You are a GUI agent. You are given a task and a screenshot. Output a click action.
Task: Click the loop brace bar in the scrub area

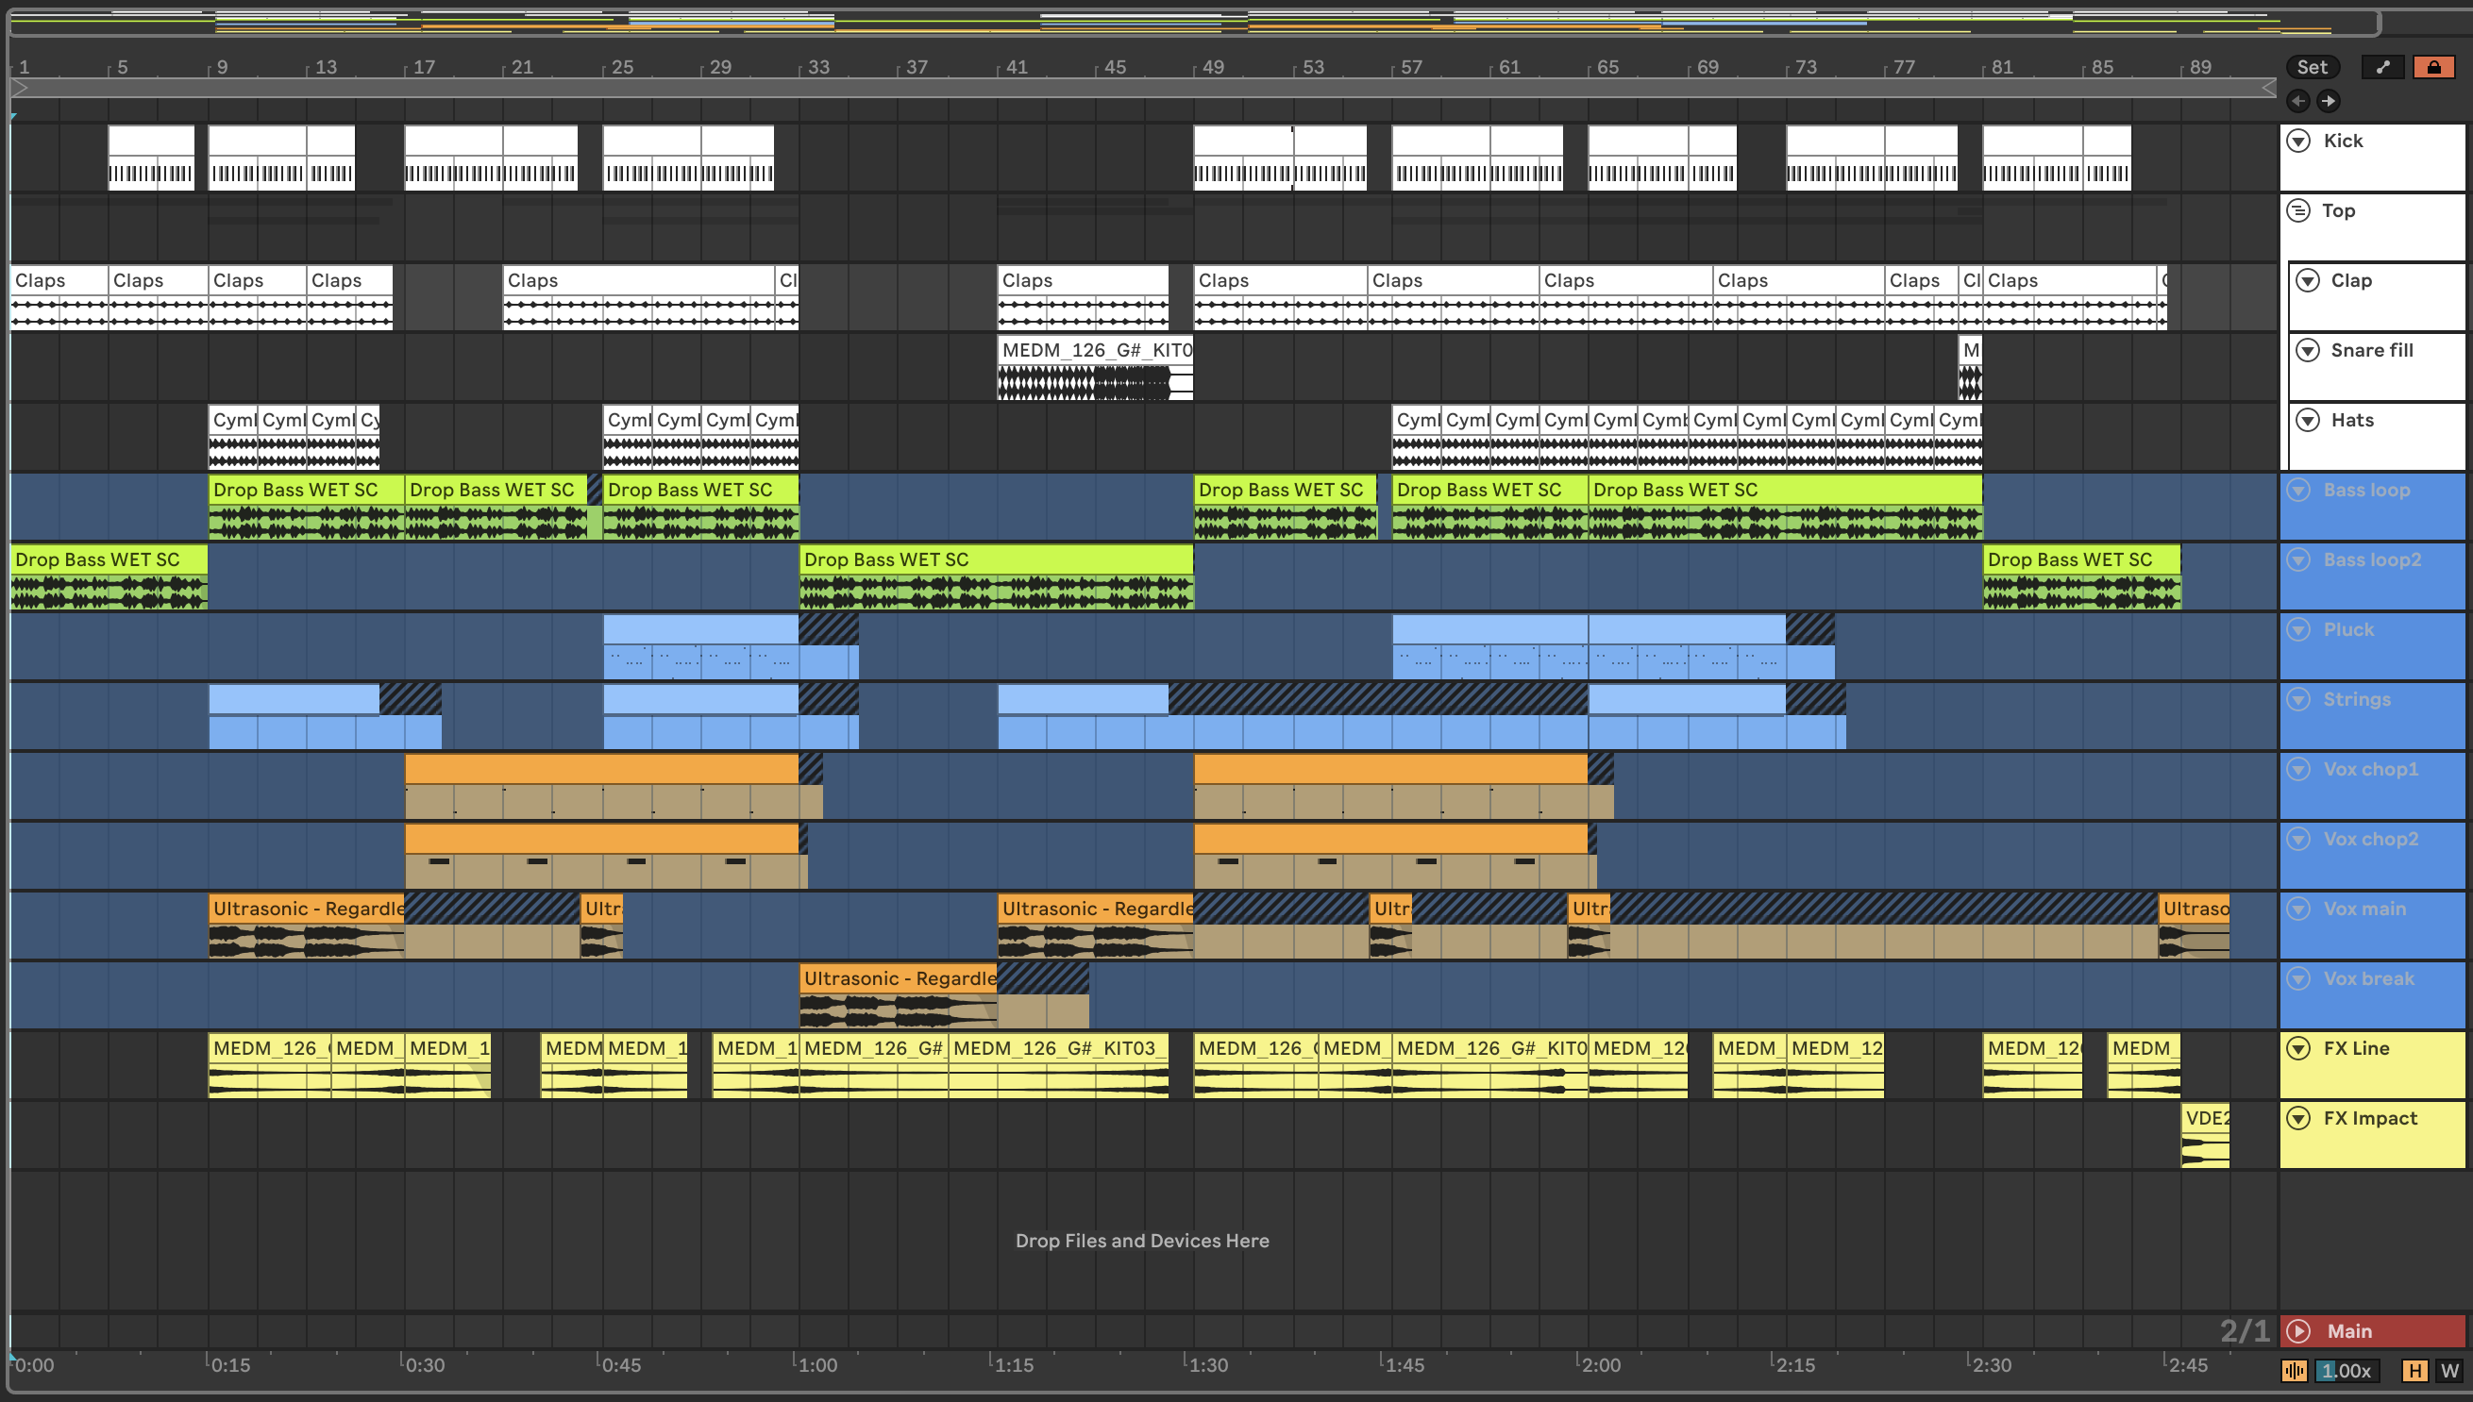(x=1142, y=88)
